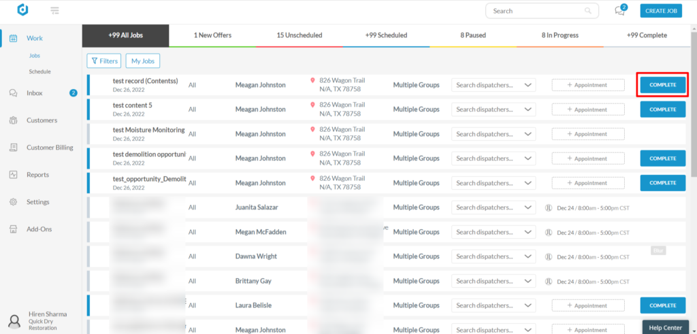Image resolution: width=697 pixels, height=334 pixels.
Task: Switch to the 15 Unscheduled tab
Action: pos(299,35)
